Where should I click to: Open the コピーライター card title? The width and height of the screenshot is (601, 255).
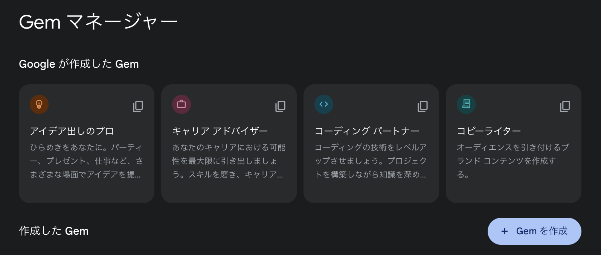point(489,131)
